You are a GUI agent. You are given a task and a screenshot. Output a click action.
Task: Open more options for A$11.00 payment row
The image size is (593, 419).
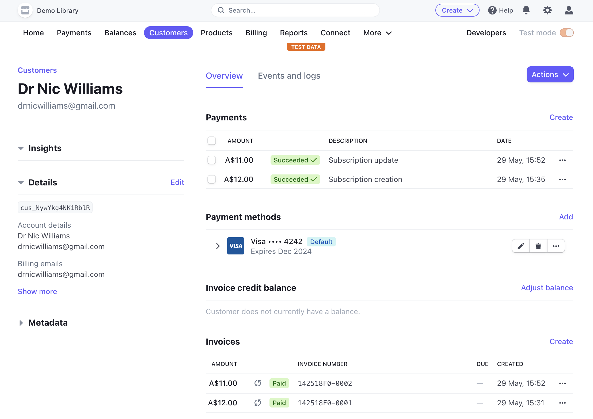[x=562, y=160]
